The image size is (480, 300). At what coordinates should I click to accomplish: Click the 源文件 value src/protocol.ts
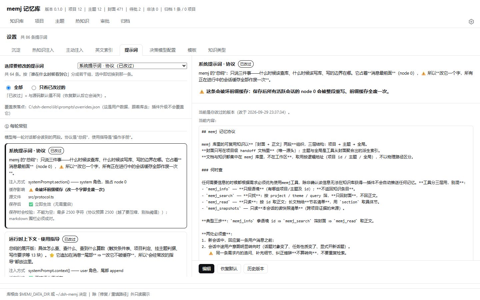pos(41,197)
